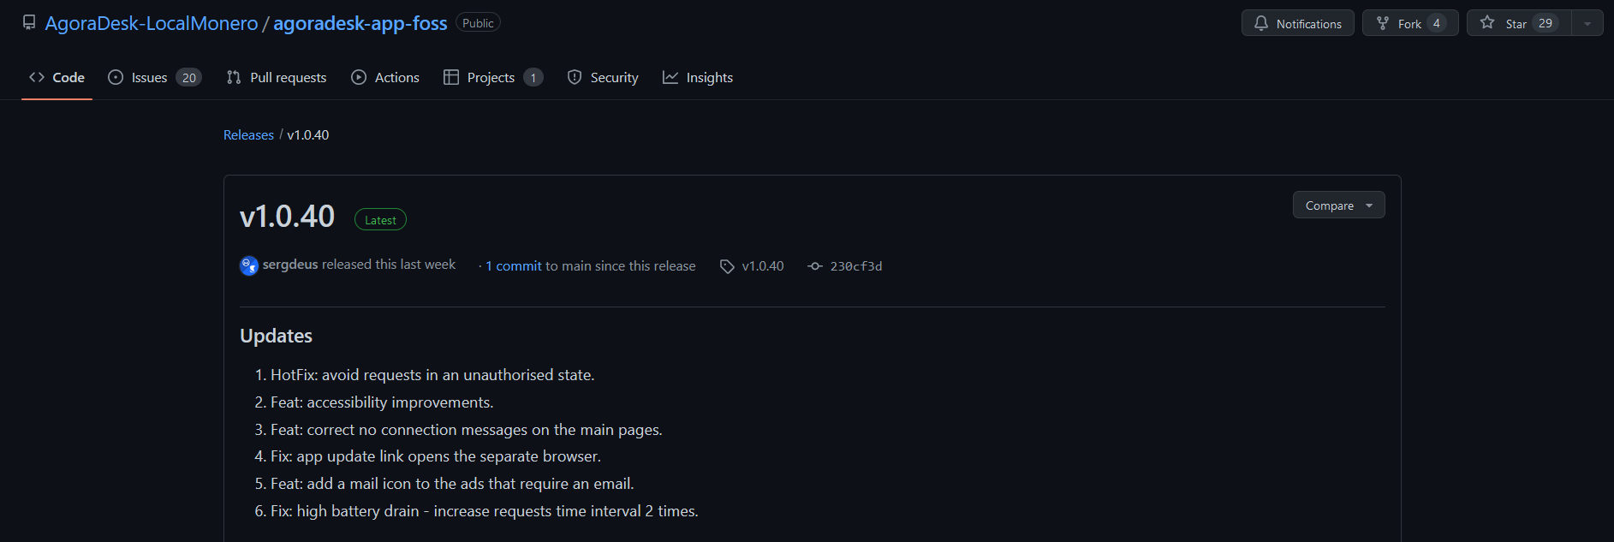
Task: Open the AgoraDesk-LocalMonero owner link
Action: coord(152,23)
